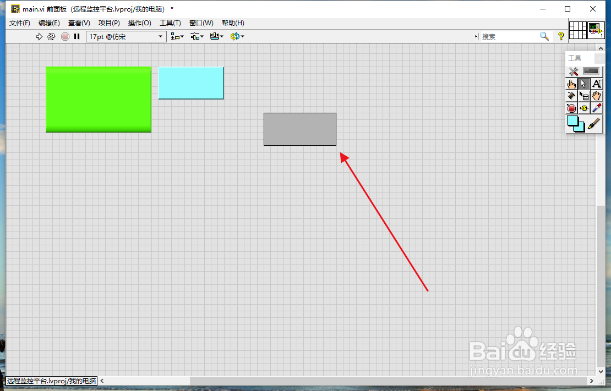Click the vertical scrollbar up arrow
611x391 pixels.
[601, 48]
